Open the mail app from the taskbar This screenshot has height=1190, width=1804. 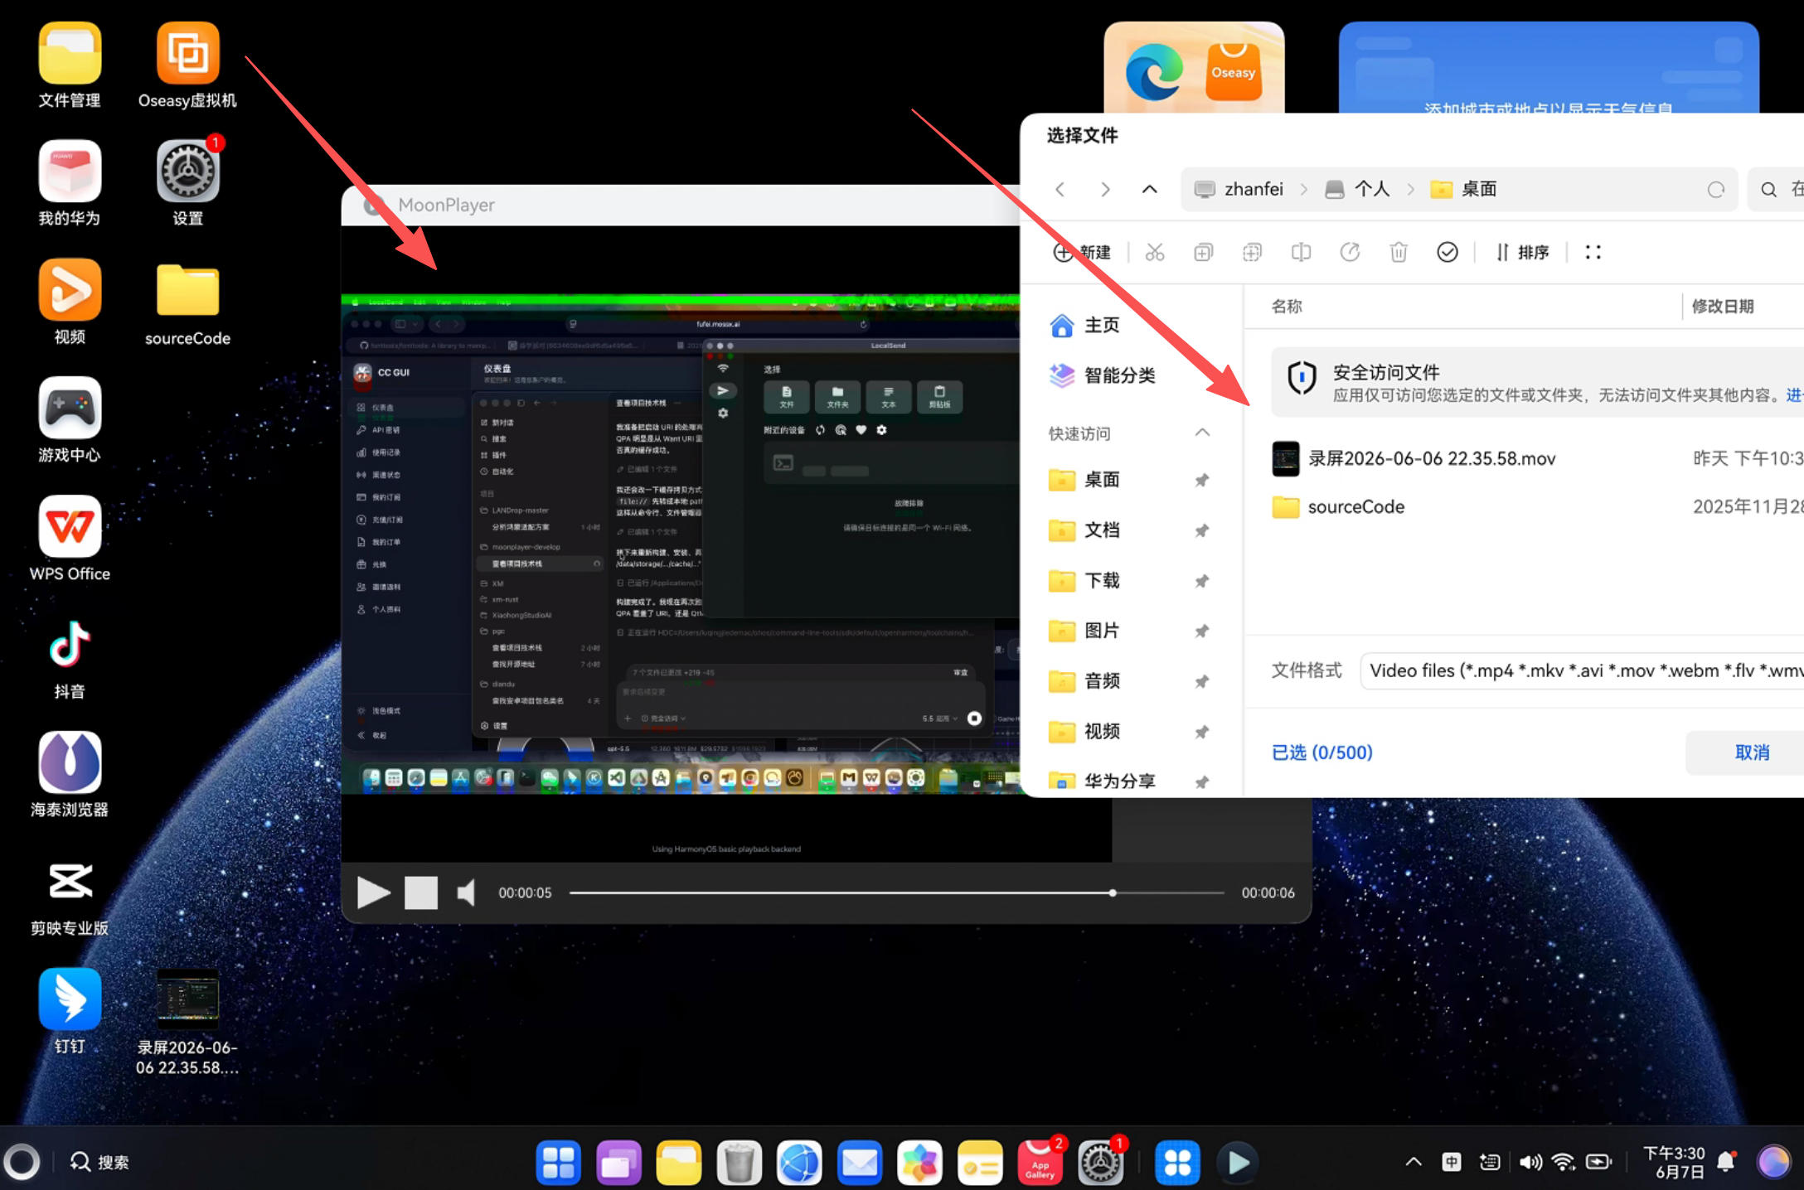coord(860,1163)
